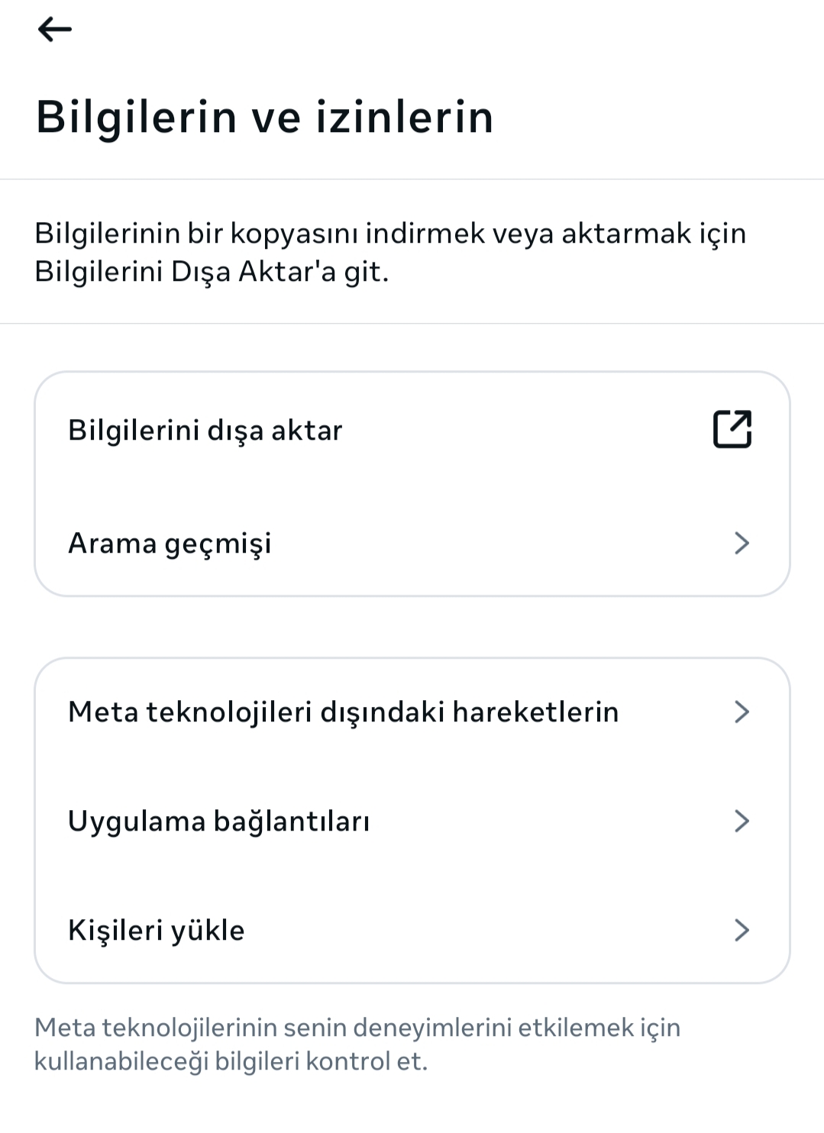Choose the Uygulama bağlantıları label
Image resolution: width=824 pixels, height=1133 pixels.
[219, 822]
